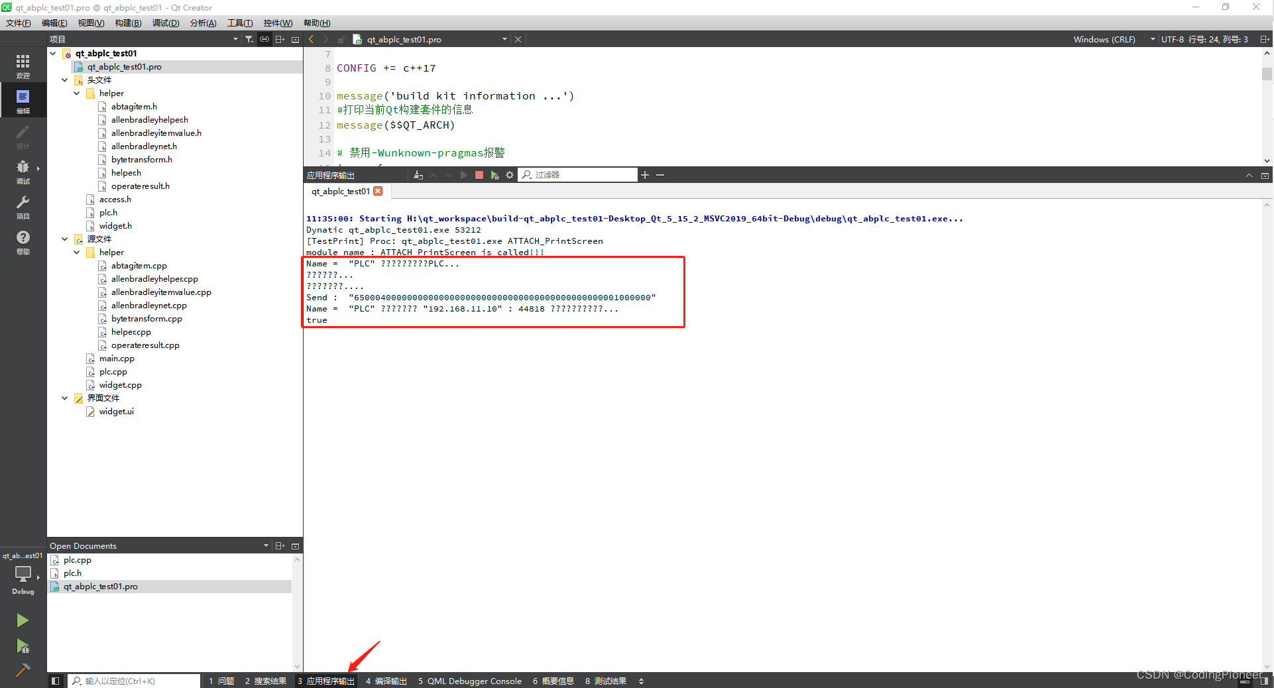
Task: Start debugging with the run-bug button
Action: coord(23,646)
